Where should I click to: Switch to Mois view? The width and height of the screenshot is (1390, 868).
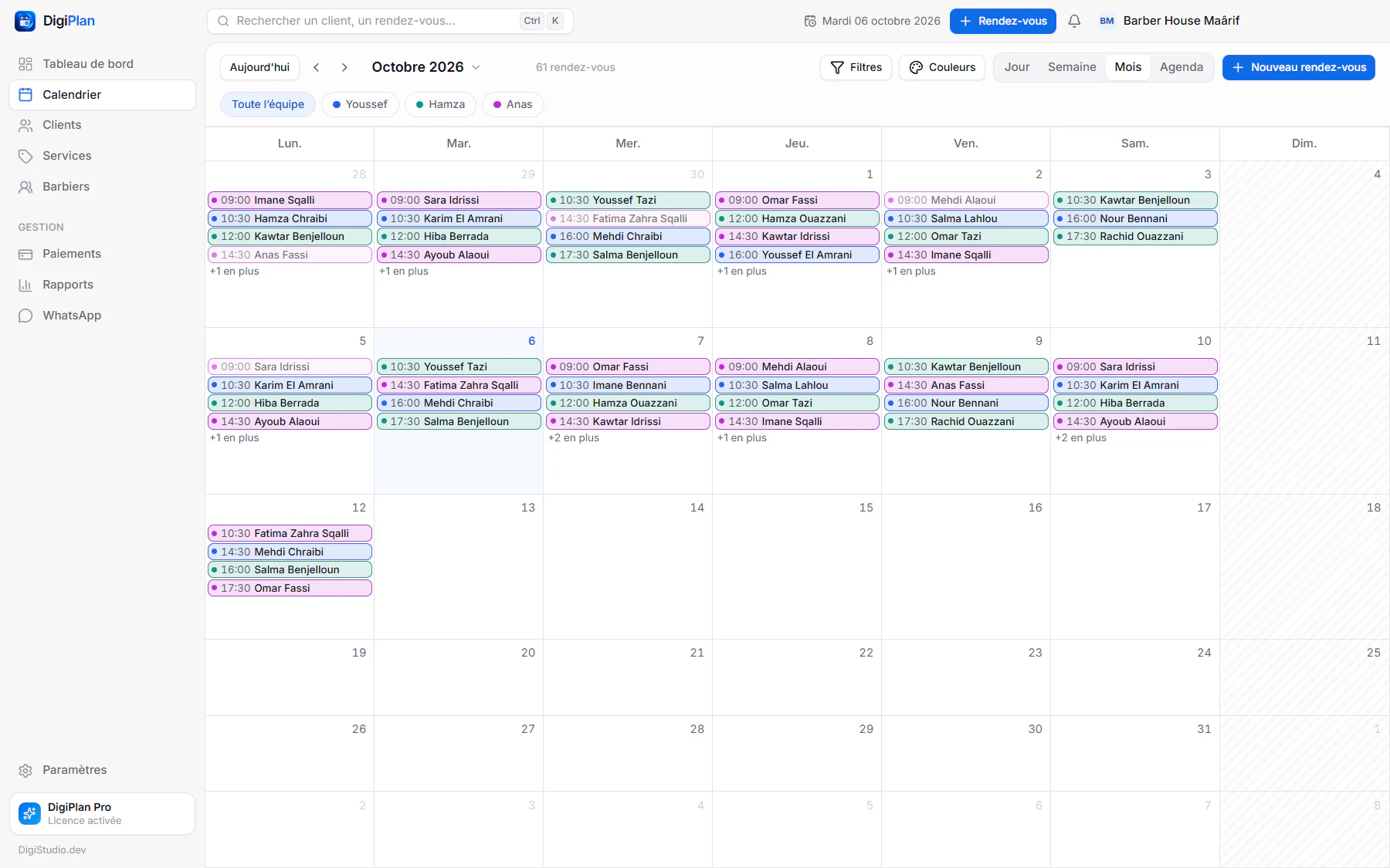1128,67
